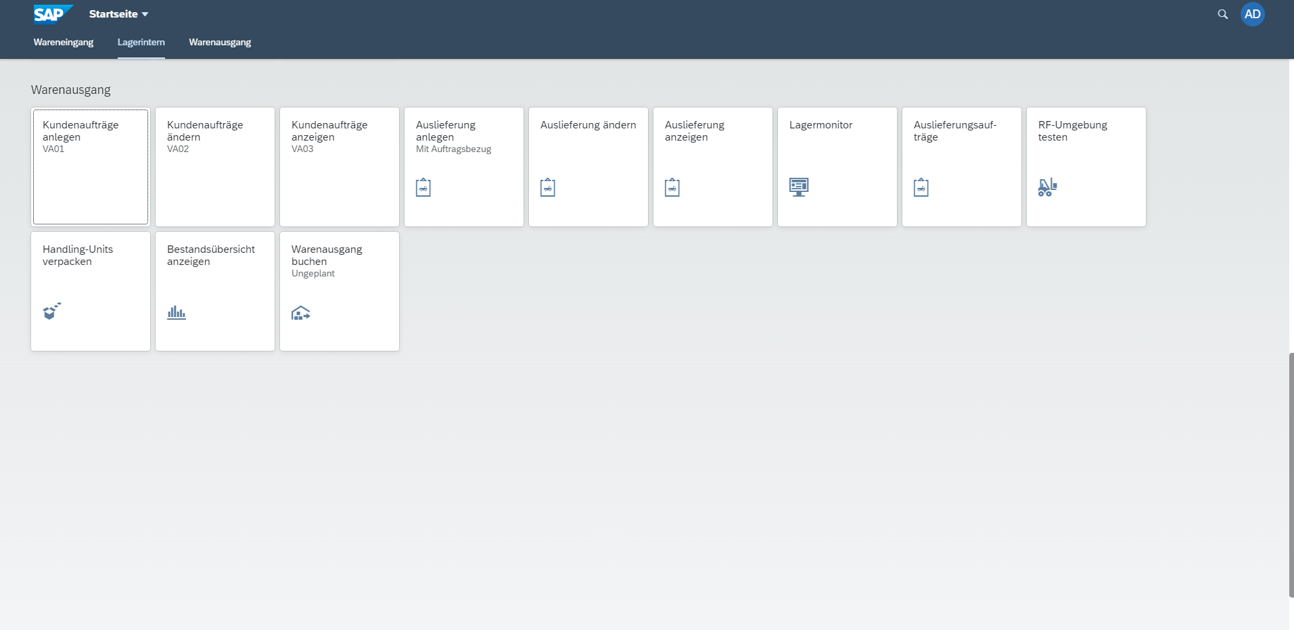This screenshot has width=1294, height=630.
Task: Open Kundenaufträge ändern VA02 tile
Action: click(x=215, y=167)
